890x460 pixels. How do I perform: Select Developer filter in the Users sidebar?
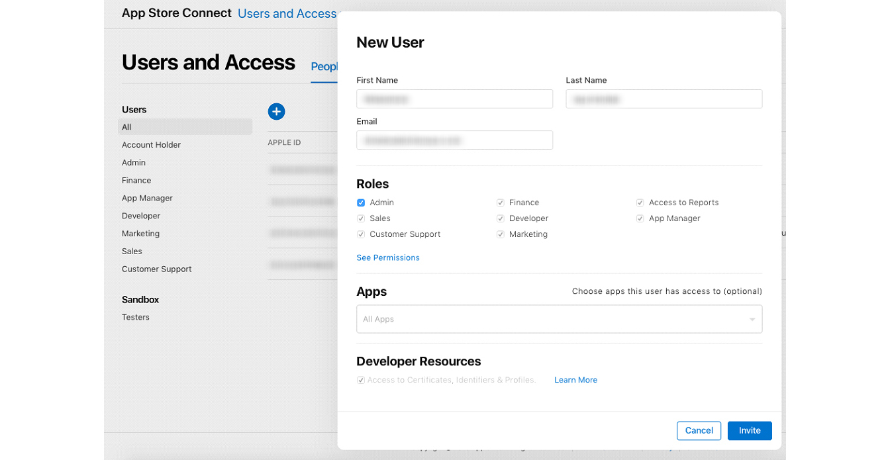[141, 216]
